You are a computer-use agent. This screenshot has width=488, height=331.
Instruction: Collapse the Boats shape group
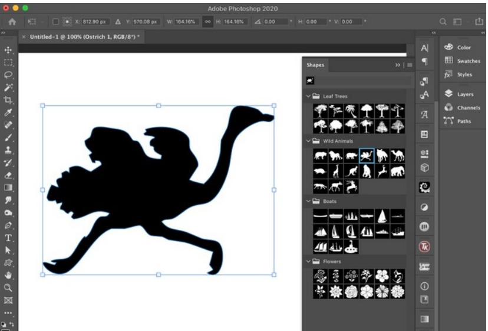pos(308,201)
